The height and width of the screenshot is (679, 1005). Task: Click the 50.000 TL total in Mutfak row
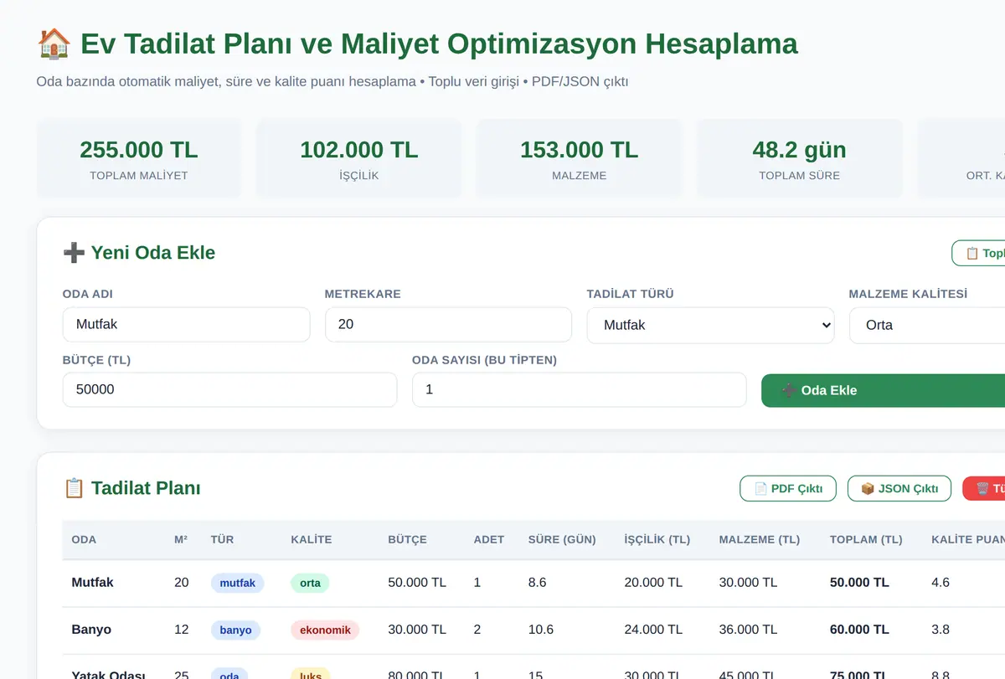click(x=859, y=582)
